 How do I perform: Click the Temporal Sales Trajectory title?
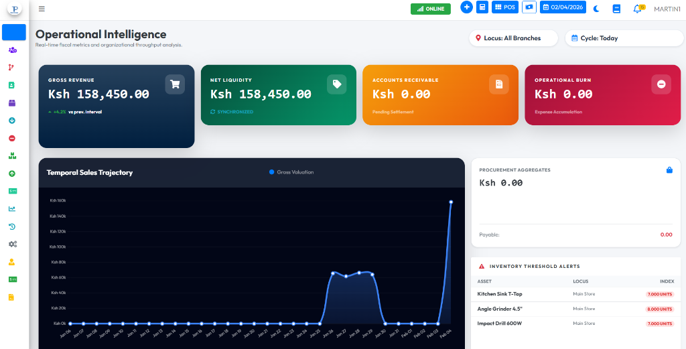click(x=90, y=172)
